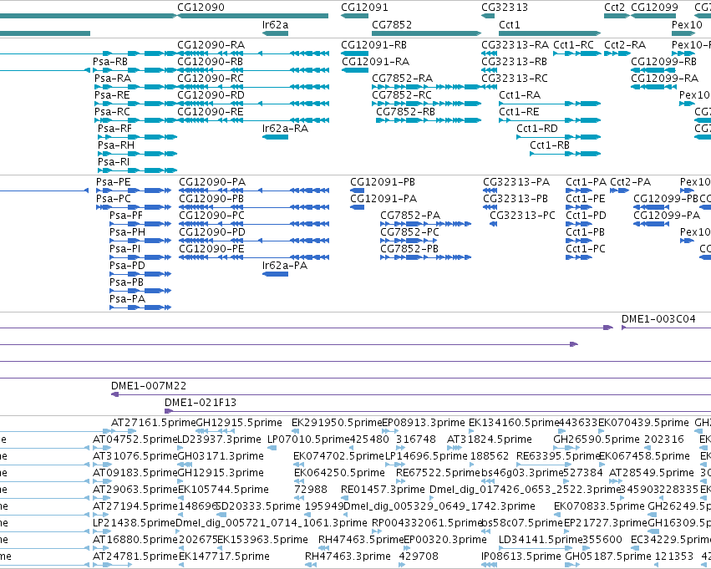Click the CG7852-RA transcript label
Screen dimensions: 711x569
pyautogui.click(x=402, y=79)
